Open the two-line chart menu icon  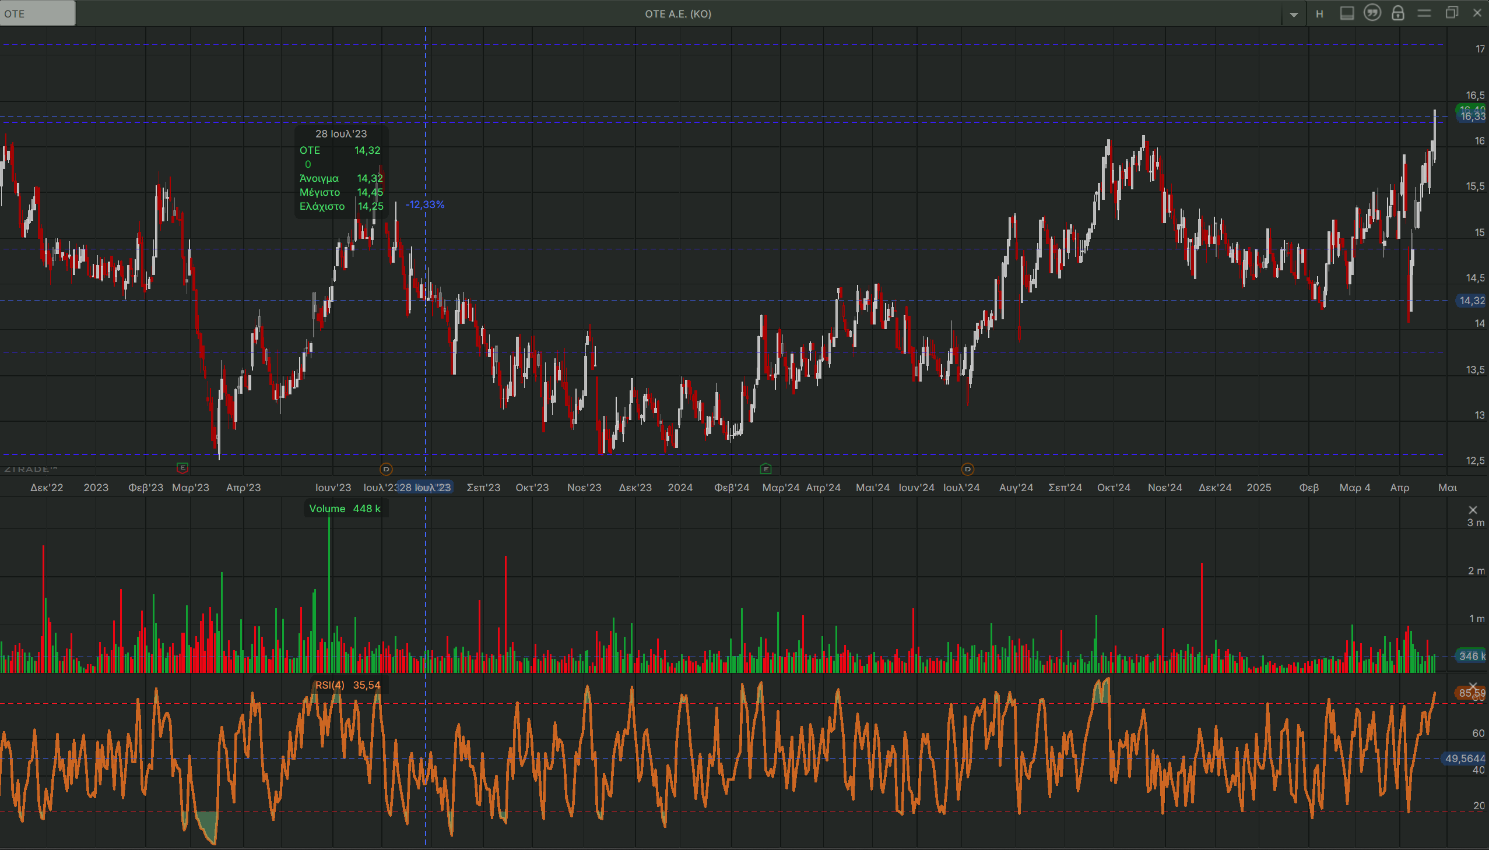(x=1424, y=13)
